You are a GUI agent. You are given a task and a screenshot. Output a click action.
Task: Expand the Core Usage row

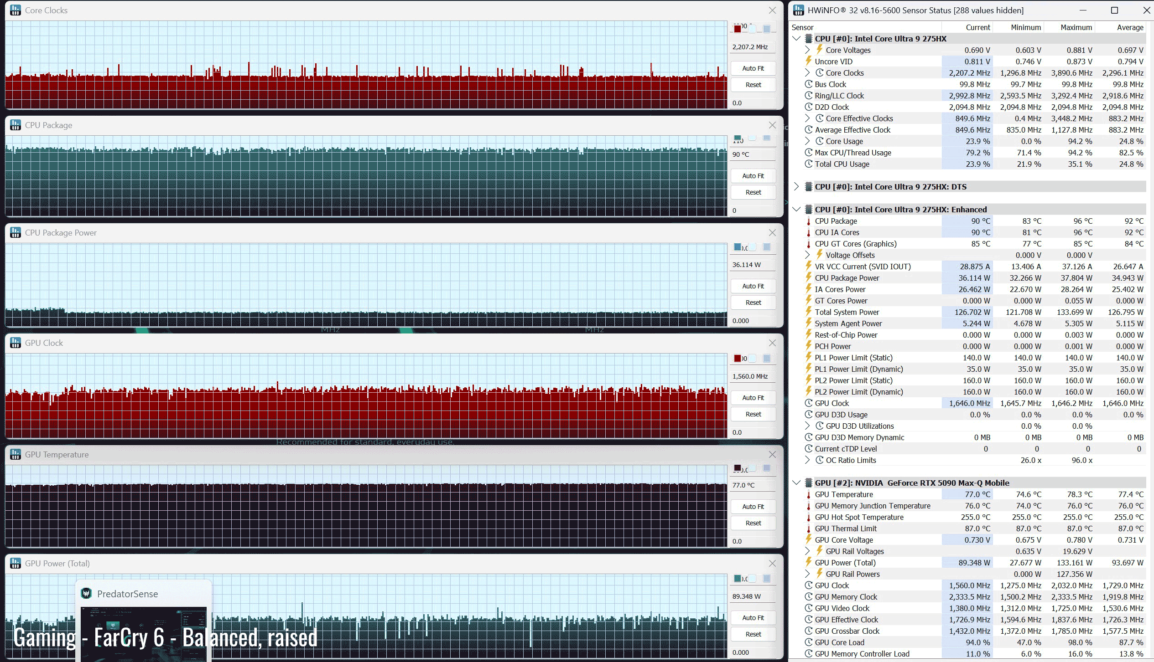tap(807, 141)
